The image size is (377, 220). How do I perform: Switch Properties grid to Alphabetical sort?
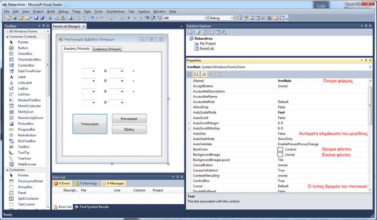[x=196, y=74]
